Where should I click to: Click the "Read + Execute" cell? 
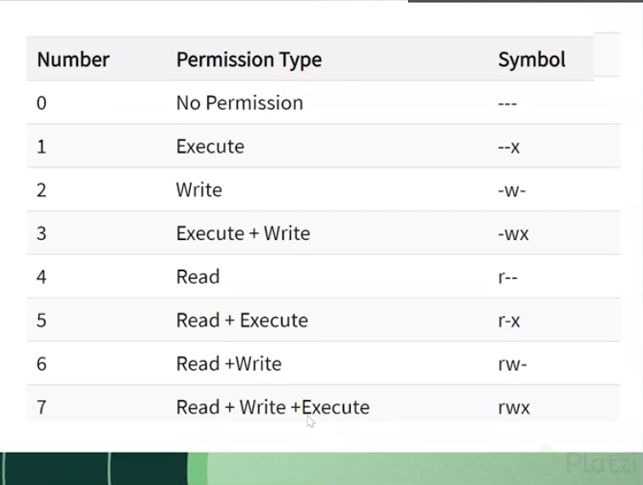(242, 320)
